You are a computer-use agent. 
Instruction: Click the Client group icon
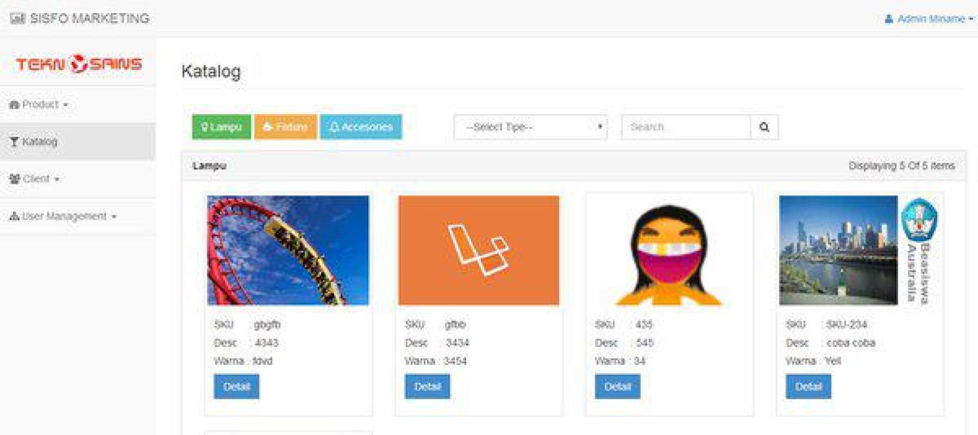point(15,179)
